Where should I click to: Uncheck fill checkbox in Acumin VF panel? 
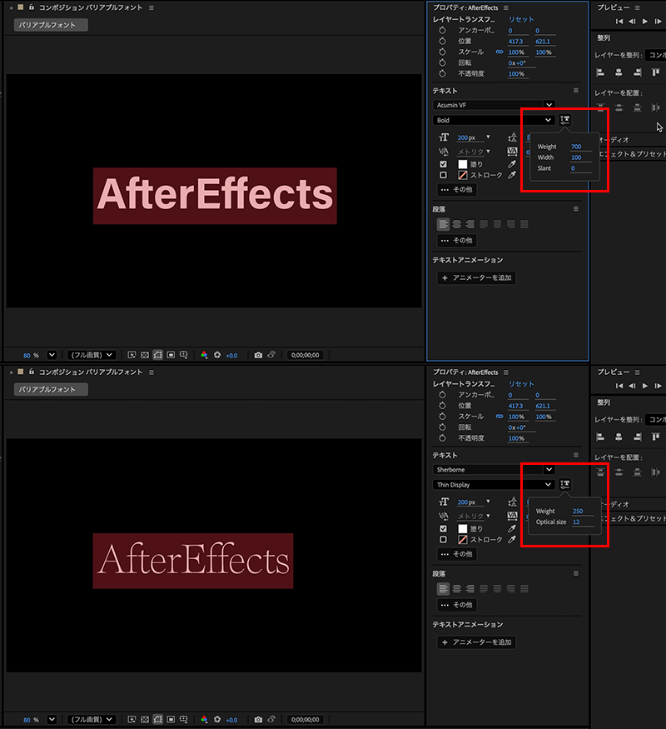tap(443, 164)
